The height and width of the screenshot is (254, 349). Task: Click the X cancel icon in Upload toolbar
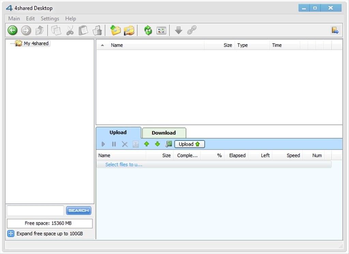pyautogui.click(x=125, y=144)
